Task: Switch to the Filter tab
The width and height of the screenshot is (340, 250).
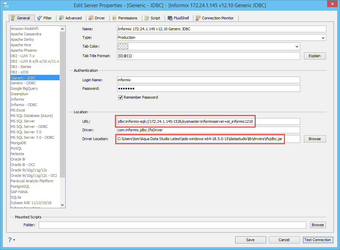Action: point(45,18)
